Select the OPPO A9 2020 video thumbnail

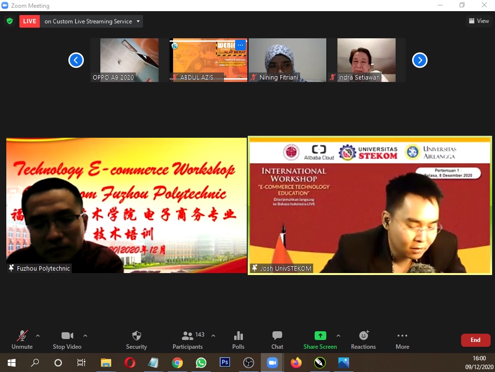[129, 60]
